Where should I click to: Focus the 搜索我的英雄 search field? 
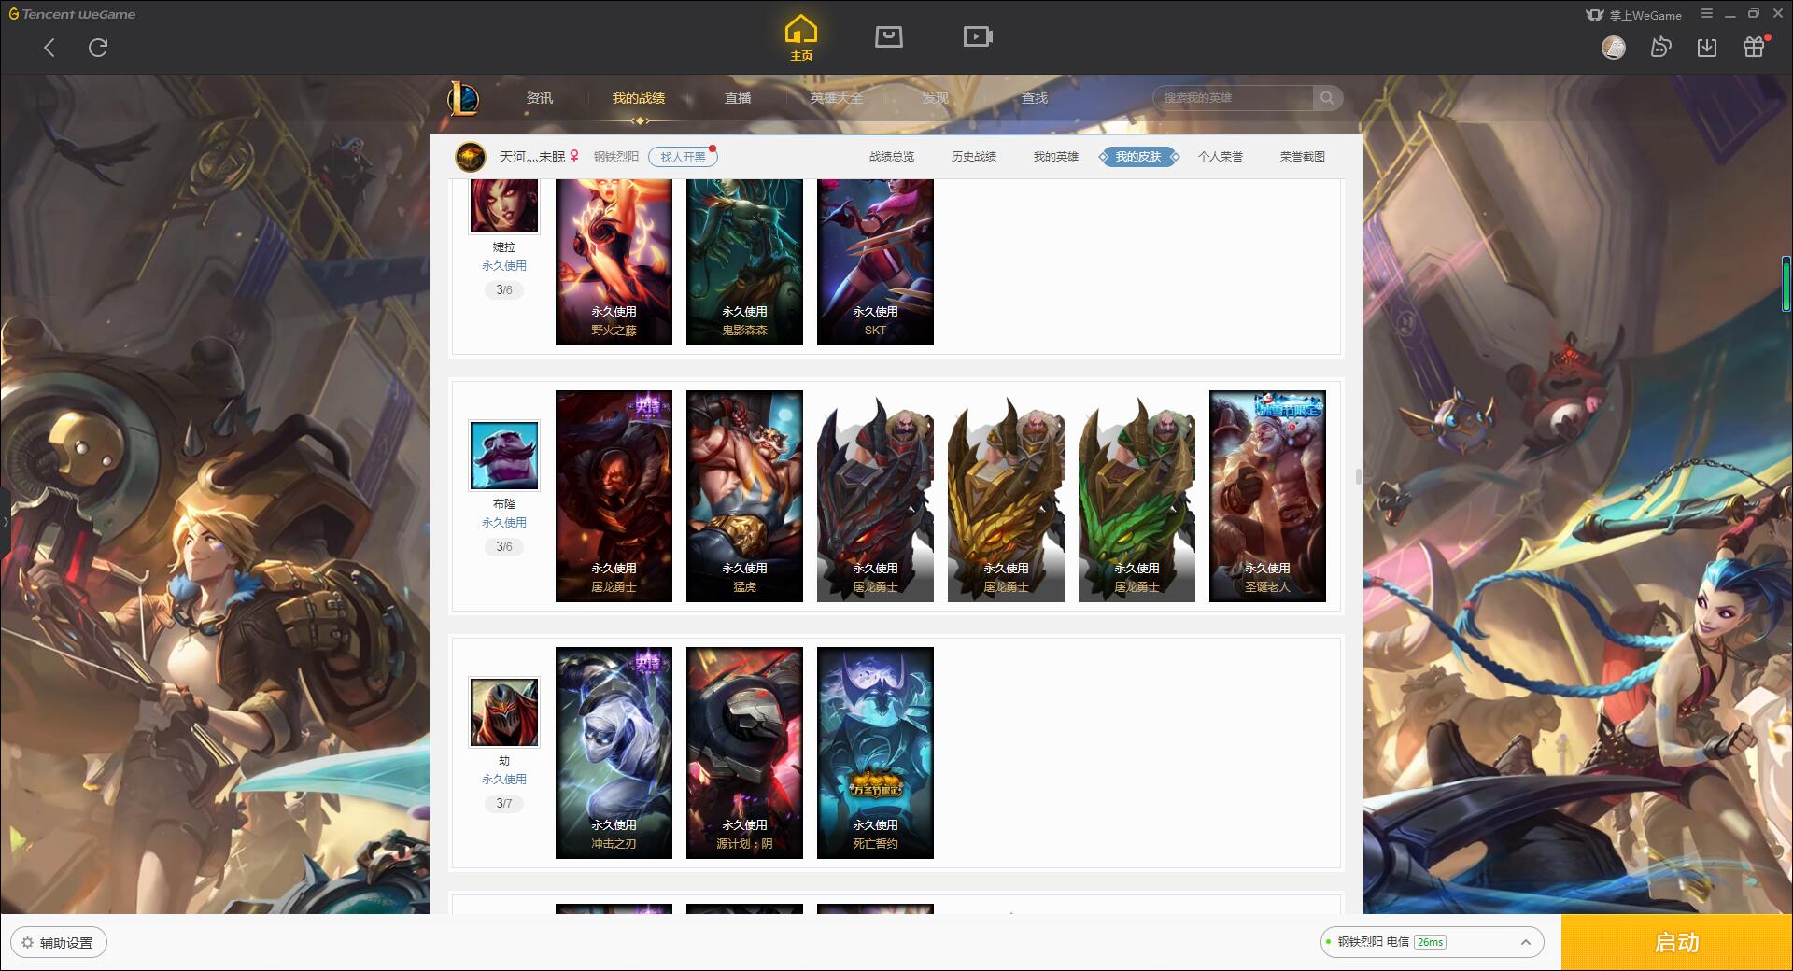pos(1233,98)
